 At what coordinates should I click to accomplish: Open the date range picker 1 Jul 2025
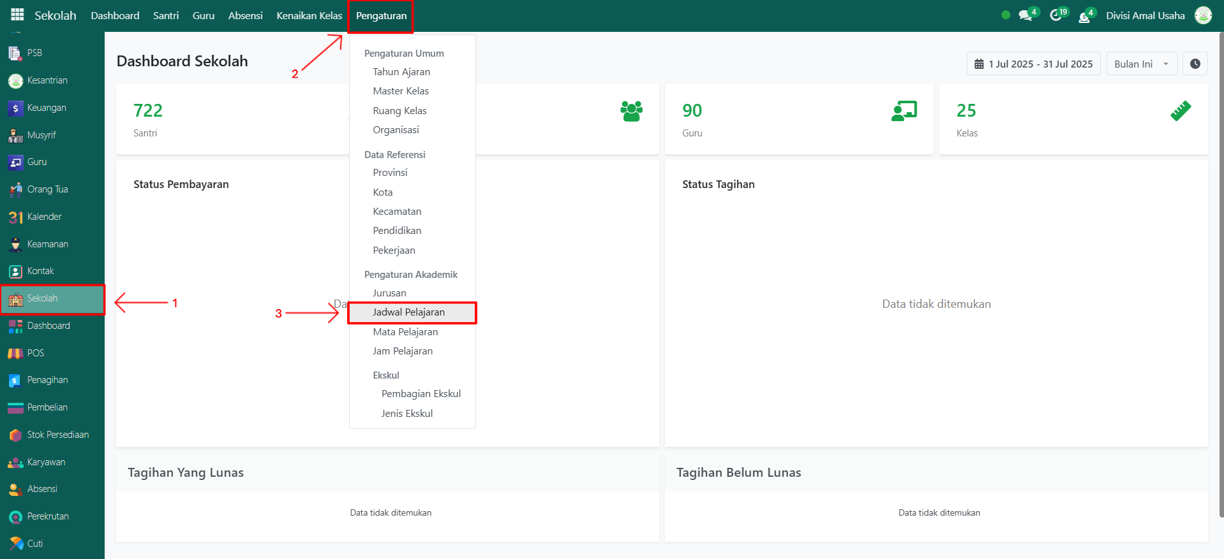click(1033, 64)
